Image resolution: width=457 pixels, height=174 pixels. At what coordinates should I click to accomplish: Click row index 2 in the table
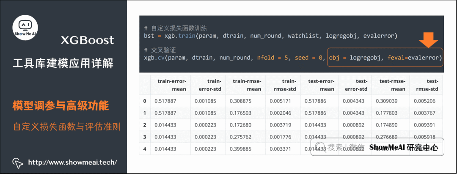[145, 125]
